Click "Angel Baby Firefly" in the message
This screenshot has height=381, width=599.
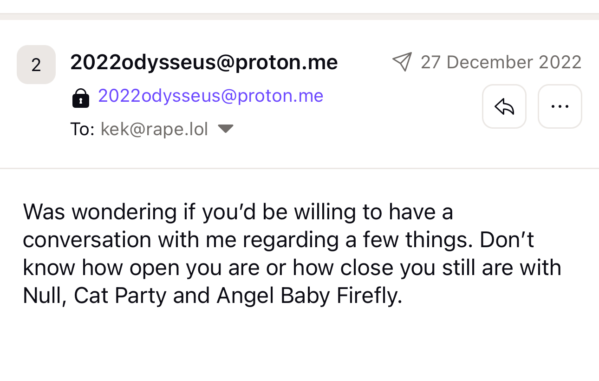pos(309,296)
